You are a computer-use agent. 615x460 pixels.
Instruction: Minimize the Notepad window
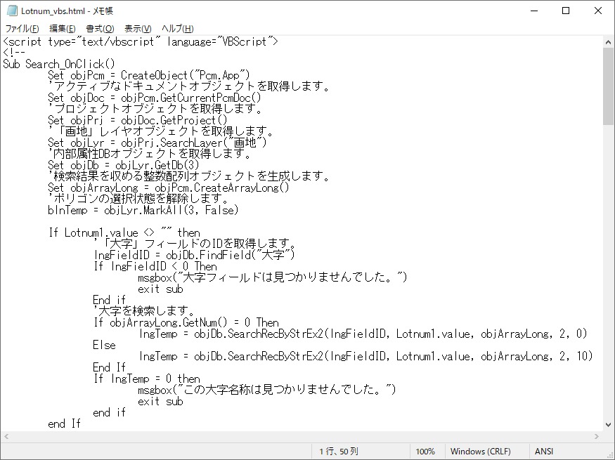(533, 11)
